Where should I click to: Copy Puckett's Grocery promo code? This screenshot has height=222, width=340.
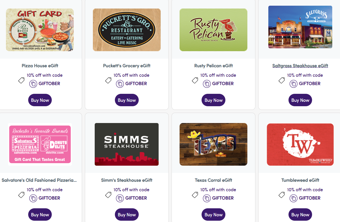120,83
